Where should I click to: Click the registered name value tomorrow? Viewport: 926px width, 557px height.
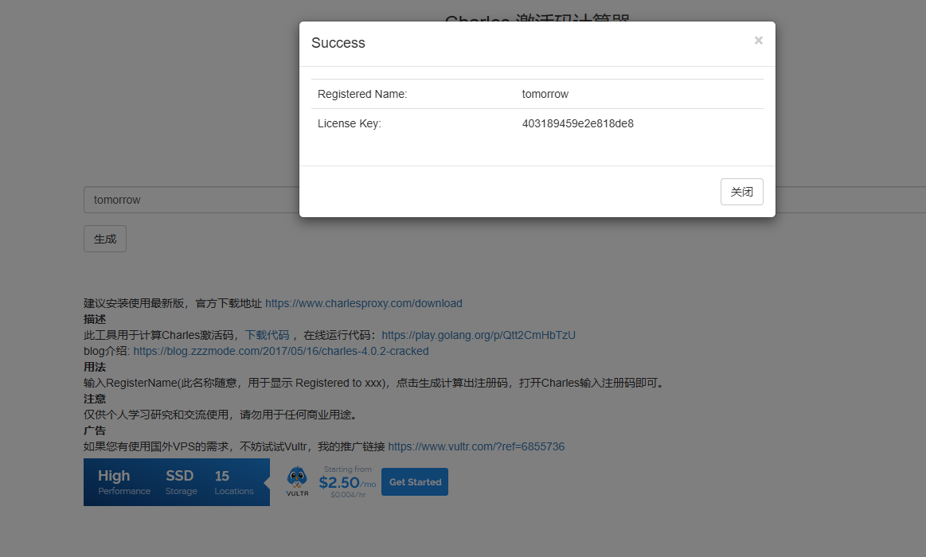[545, 94]
